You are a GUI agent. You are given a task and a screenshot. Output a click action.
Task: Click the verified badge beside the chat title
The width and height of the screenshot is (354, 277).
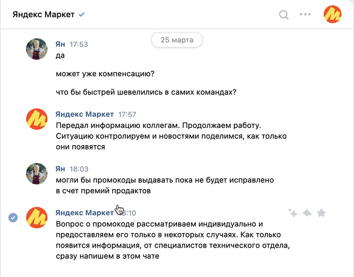click(81, 15)
